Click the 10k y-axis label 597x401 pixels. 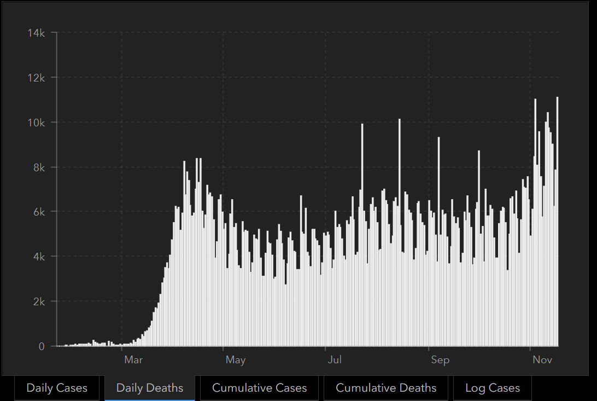point(36,123)
